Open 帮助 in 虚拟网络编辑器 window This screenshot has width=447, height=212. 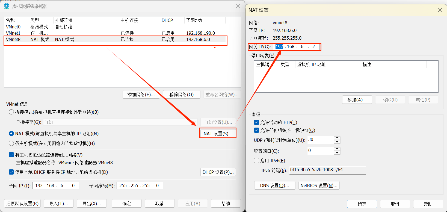pyautogui.click(x=226, y=204)
